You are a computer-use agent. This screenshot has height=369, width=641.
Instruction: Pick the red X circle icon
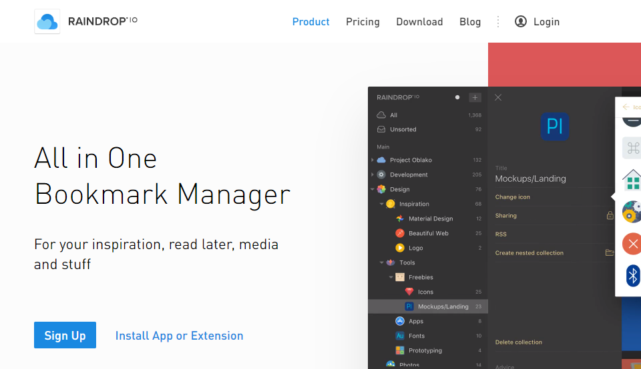[x=632, y=244]
